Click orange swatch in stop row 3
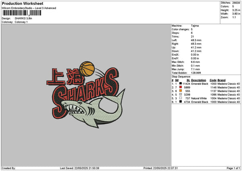This screenshot has width=242, height=171. [180, 91]
